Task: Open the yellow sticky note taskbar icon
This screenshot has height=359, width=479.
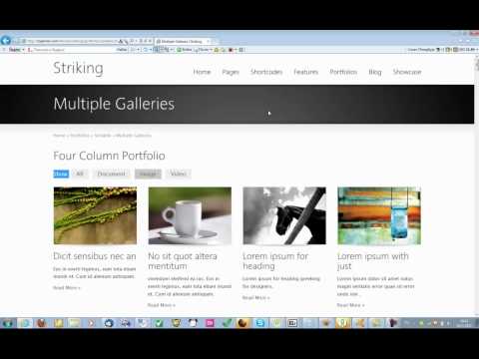Action: (x=59, y=323)
